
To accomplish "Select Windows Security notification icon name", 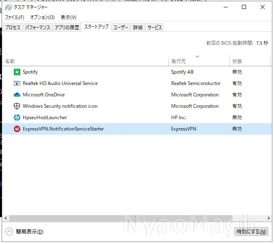I will 60,106.
